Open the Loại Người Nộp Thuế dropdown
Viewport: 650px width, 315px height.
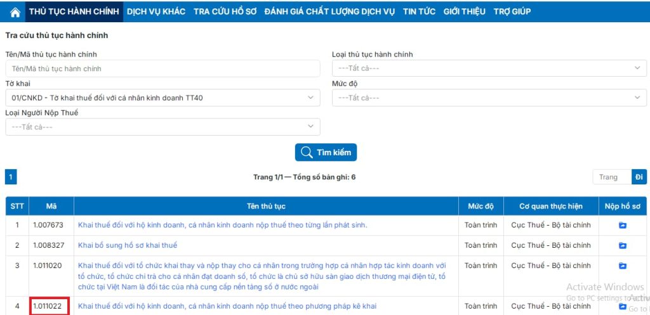[162, 127]
